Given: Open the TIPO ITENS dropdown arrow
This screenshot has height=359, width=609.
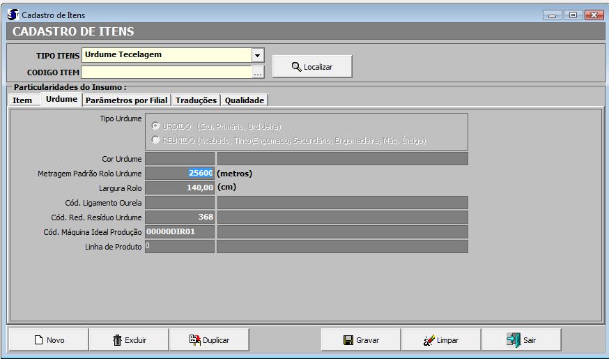Looking at the screenshot, I should [258, 55].
